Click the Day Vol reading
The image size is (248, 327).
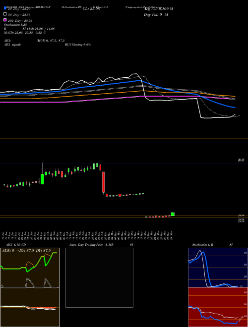click(156, 15)
